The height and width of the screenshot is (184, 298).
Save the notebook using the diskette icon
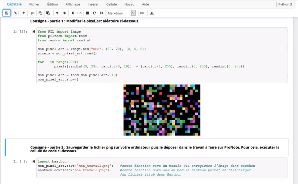pyautogui.click(x=6, y=13)
